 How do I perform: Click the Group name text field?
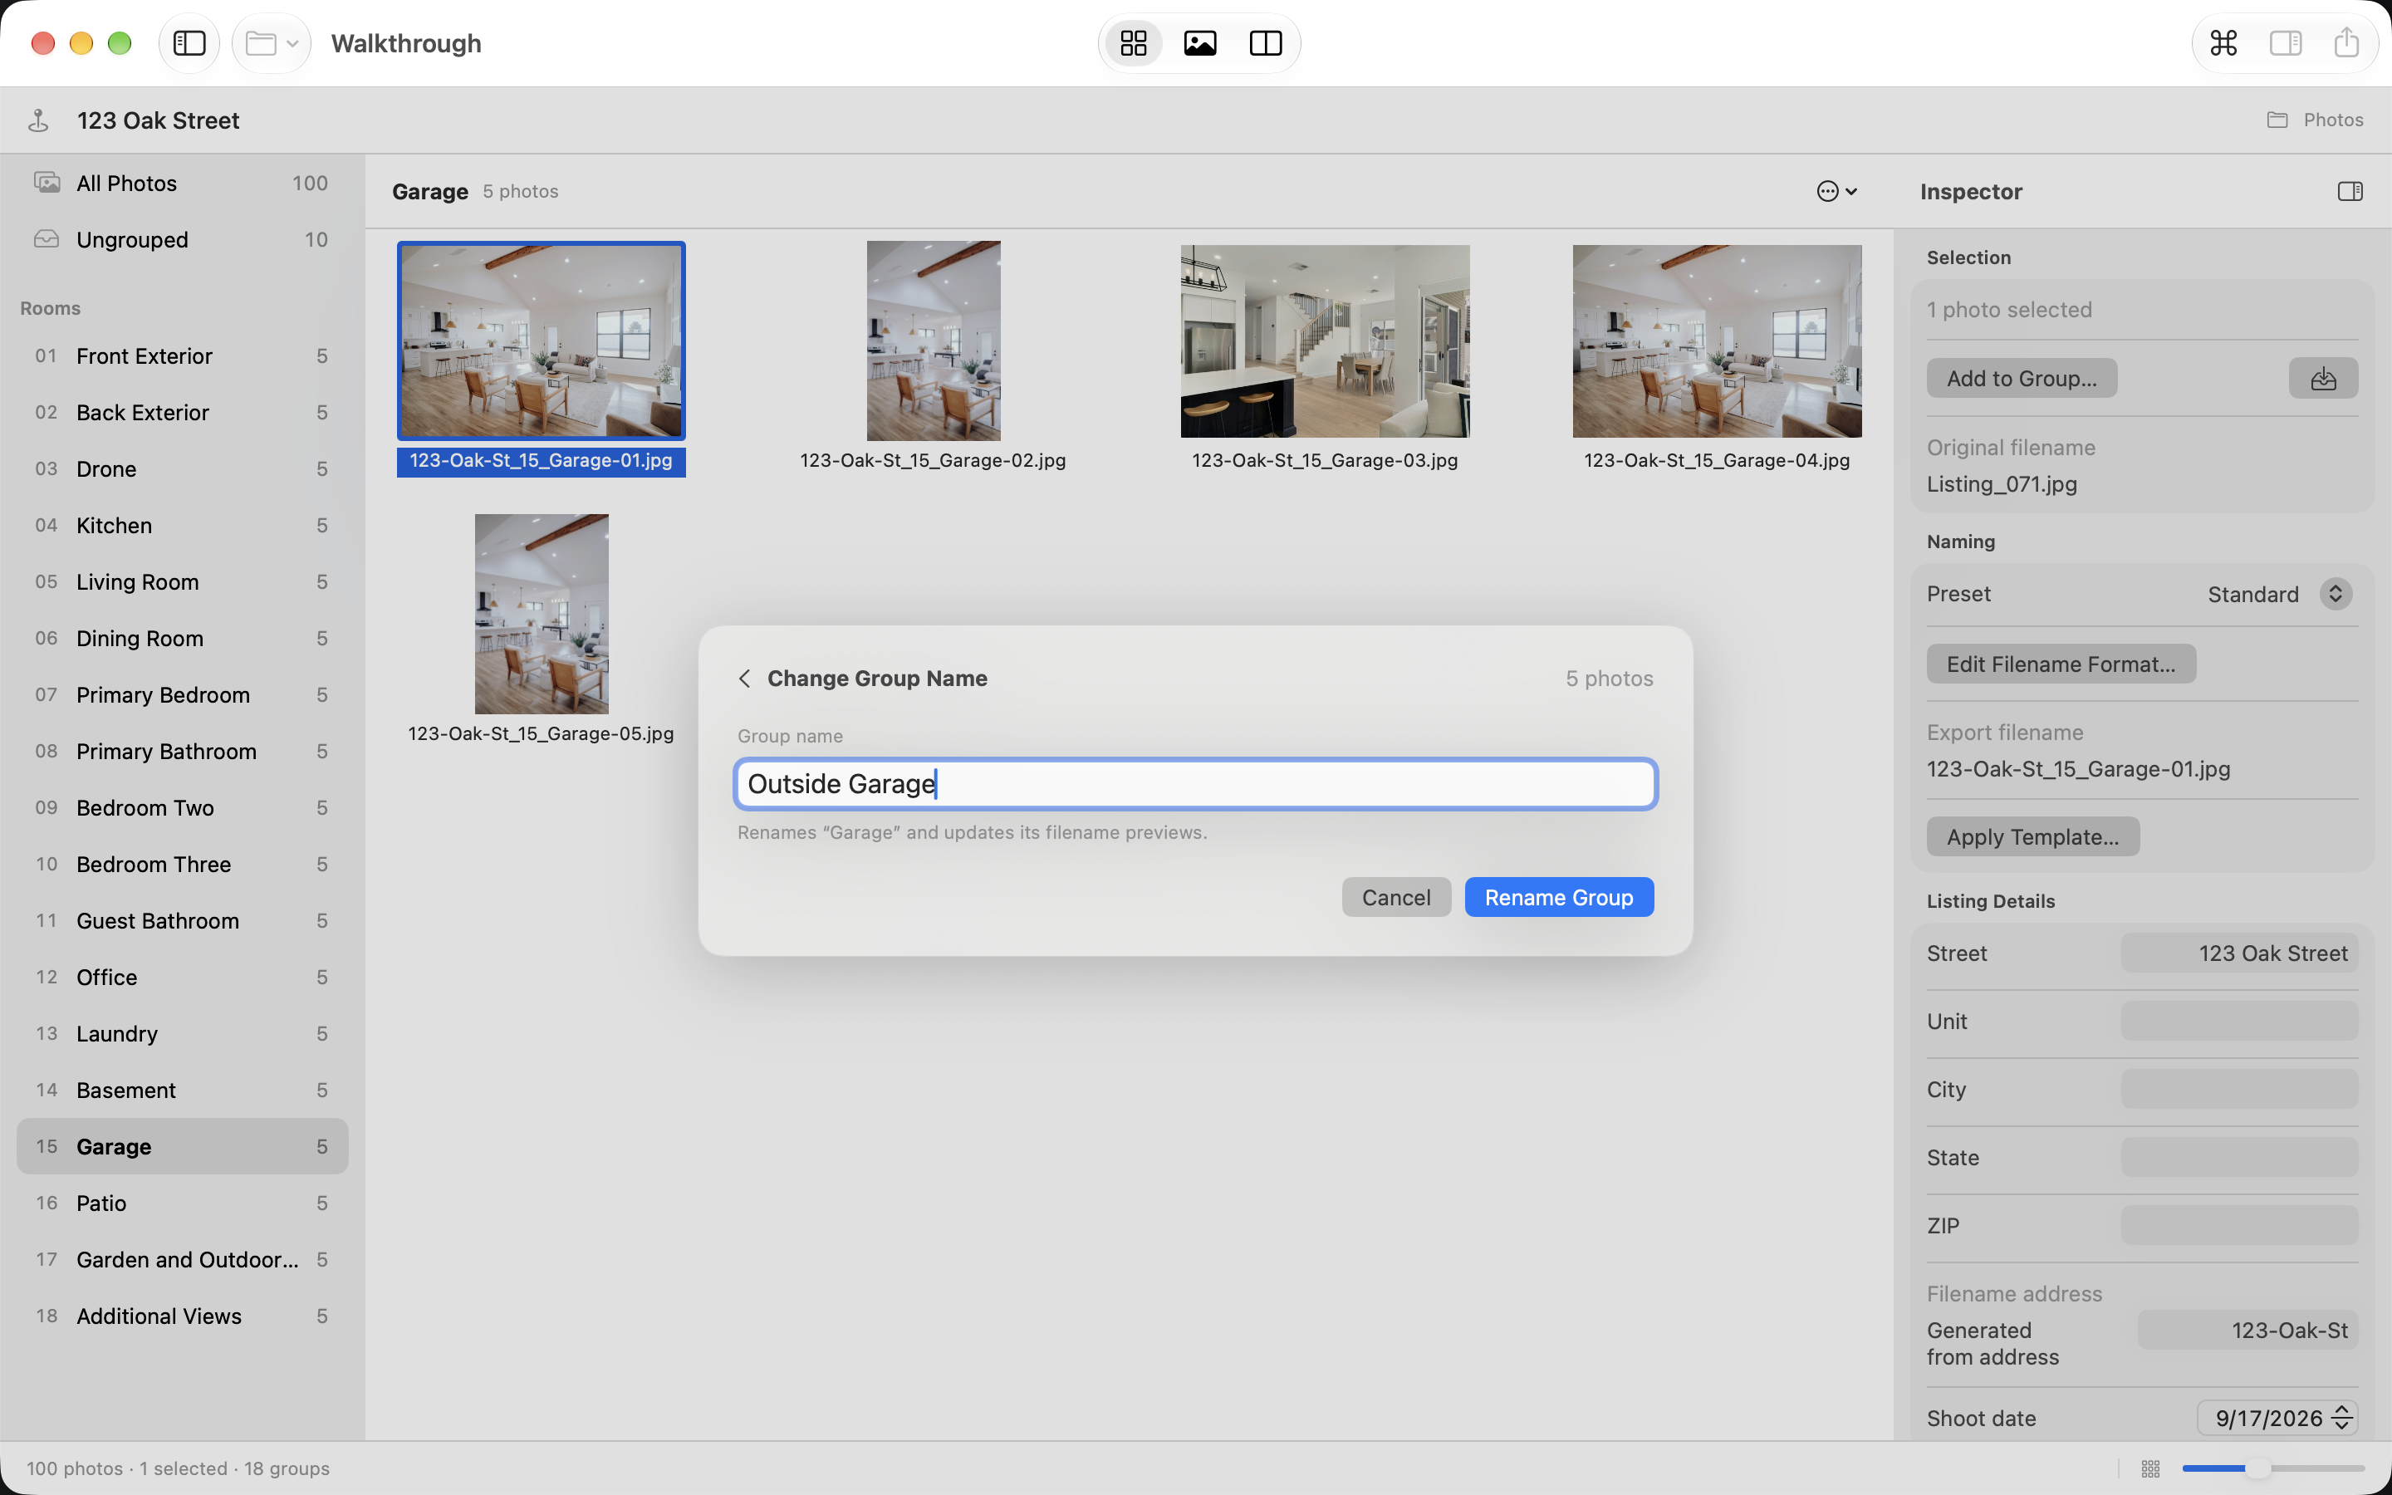tap(1195, 784)
